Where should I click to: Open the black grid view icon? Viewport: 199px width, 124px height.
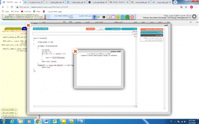click(104, 17)
